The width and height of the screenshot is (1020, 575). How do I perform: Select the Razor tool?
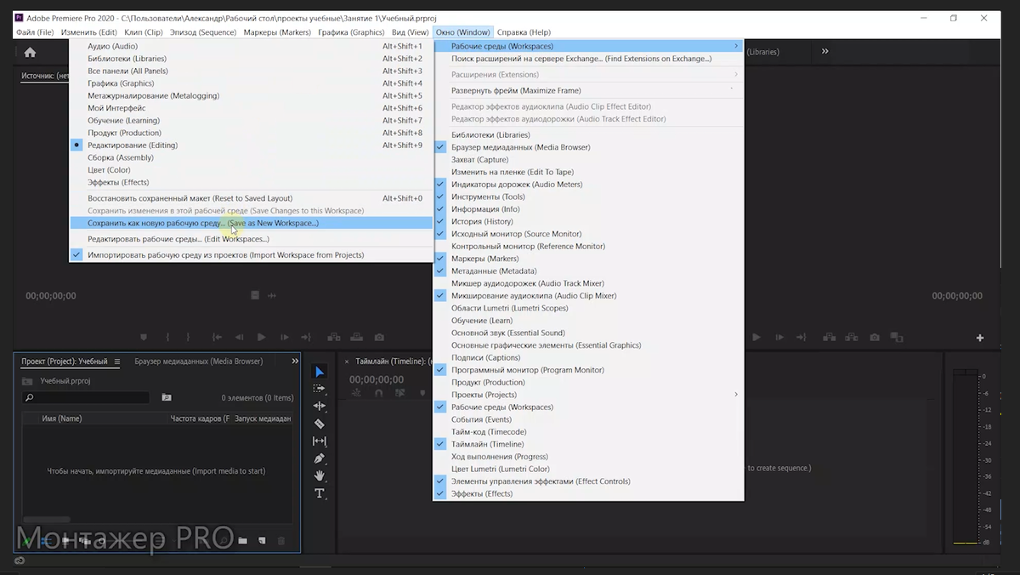(x=320, y=424)
